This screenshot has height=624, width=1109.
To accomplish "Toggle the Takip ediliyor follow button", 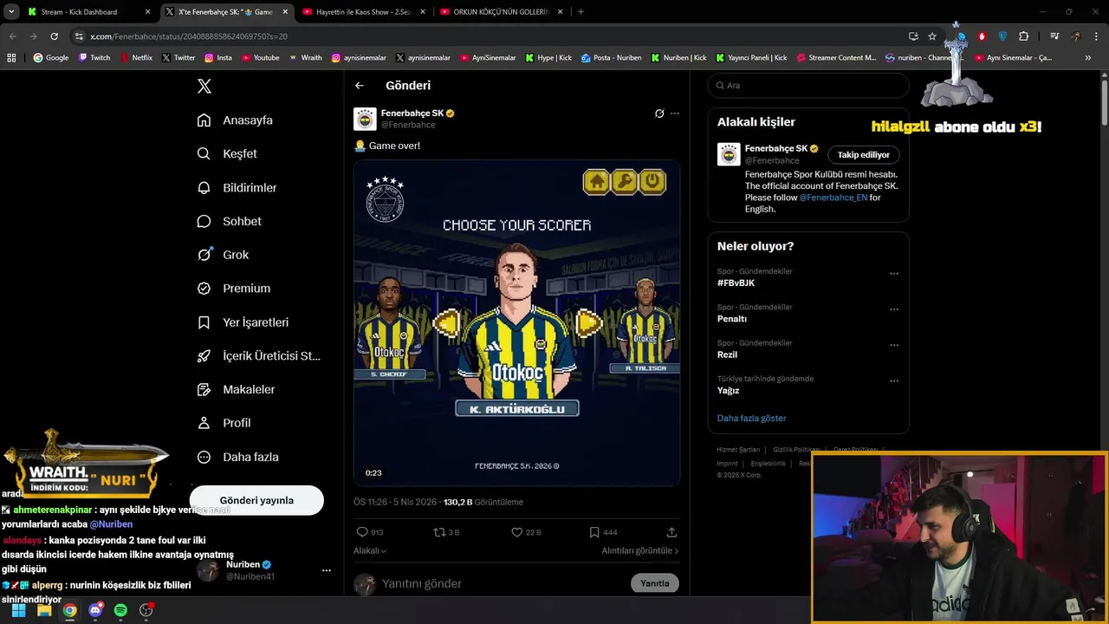I will [x=863, y=154].
